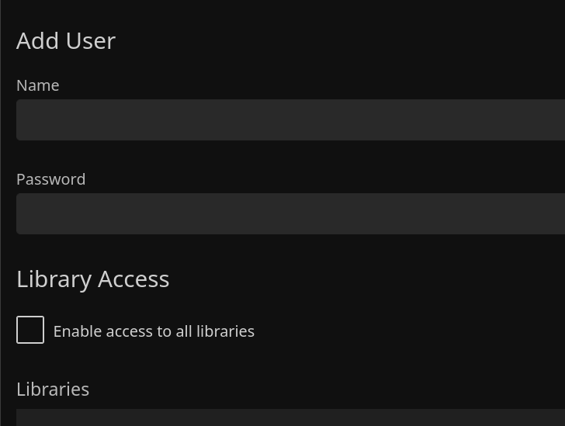Click the "Library Access" section heading
565x426 pixels.
[x=93, y=279]
